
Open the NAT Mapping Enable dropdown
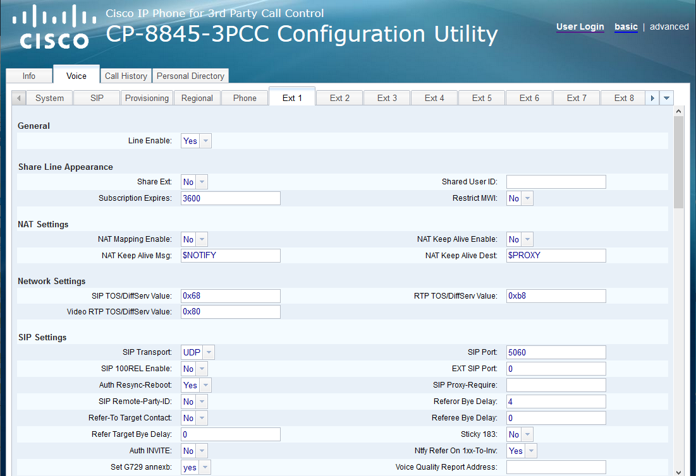tap(194, 239)
